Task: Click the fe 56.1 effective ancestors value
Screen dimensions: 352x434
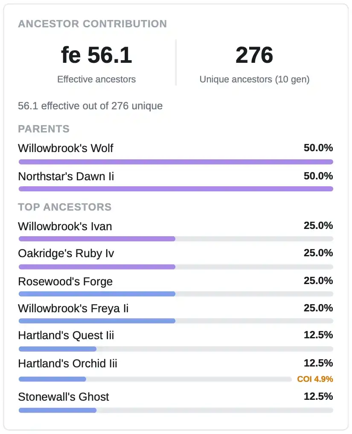Action: (x=96, y=55)
